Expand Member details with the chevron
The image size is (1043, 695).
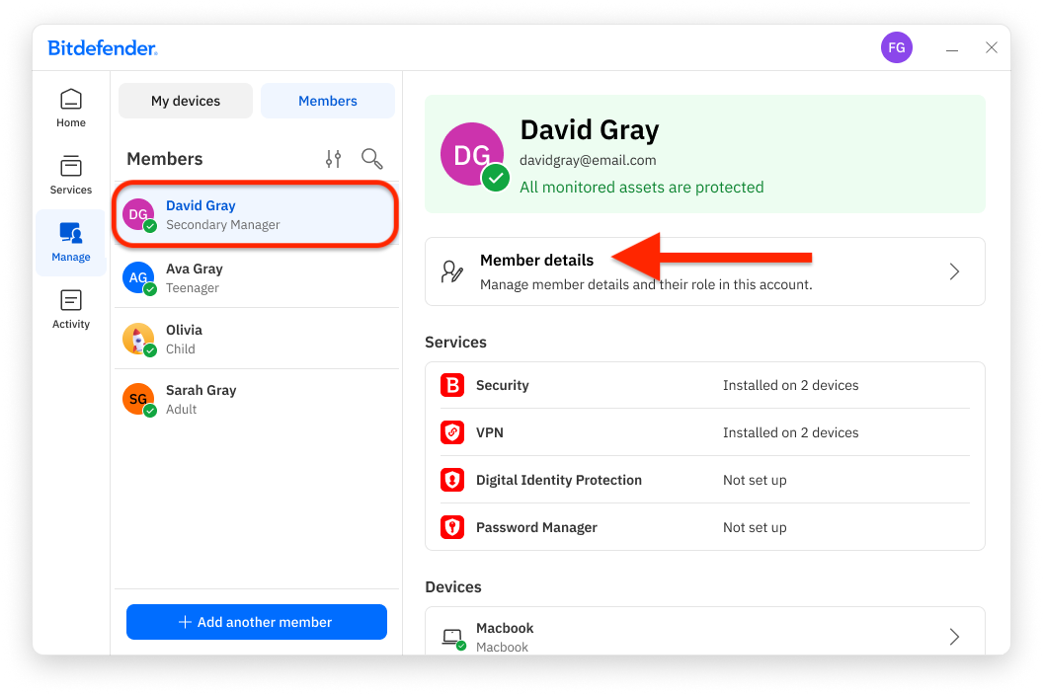pyautogui.click(x=954, y=271)
